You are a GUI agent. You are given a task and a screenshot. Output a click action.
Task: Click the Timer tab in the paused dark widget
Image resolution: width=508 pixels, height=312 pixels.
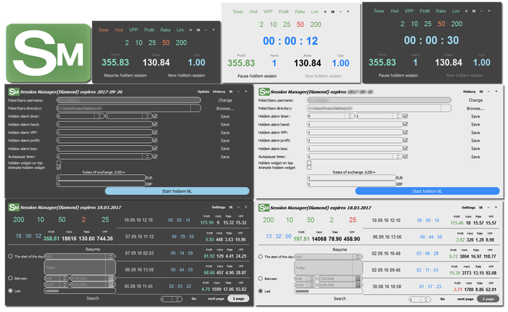point(103,30)
